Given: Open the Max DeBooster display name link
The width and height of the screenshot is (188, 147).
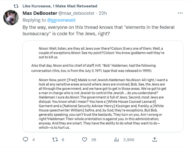Looking at the screenshot, I should (40, 13).
